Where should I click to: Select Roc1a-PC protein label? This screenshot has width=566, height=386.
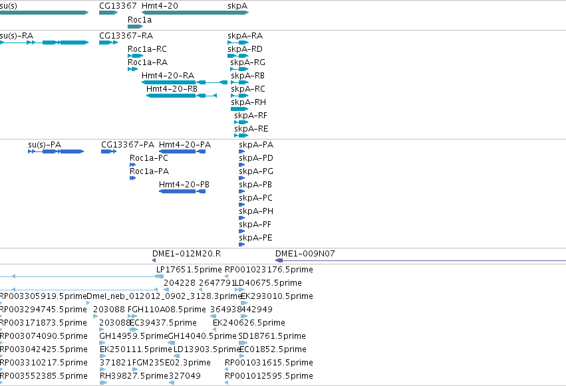tap(149, 158)
